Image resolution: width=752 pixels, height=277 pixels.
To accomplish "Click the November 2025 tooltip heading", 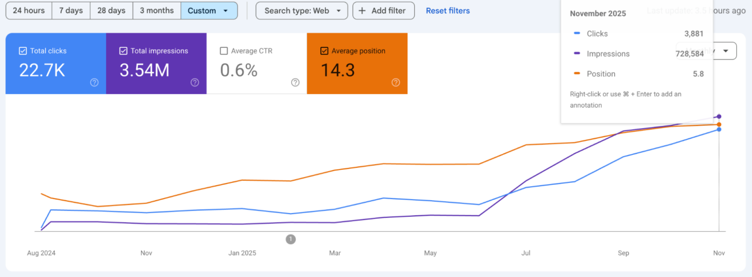I will (x=598, y=14).
